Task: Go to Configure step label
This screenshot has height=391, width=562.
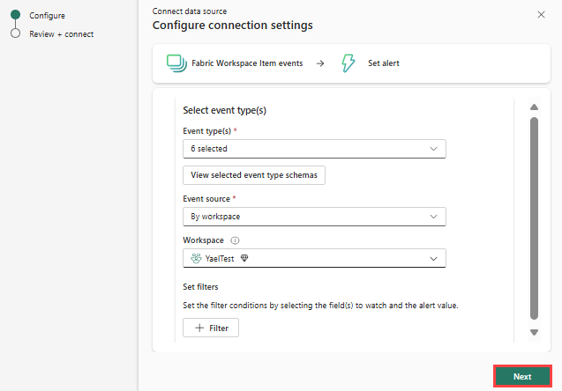Action: tap(48, 16)
